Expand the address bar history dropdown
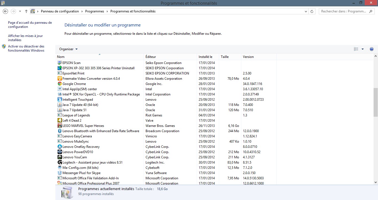Viewport: 378px width, 200px height. tap(306, 11)
